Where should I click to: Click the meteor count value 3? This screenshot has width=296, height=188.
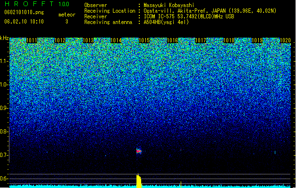coord(67,22)
